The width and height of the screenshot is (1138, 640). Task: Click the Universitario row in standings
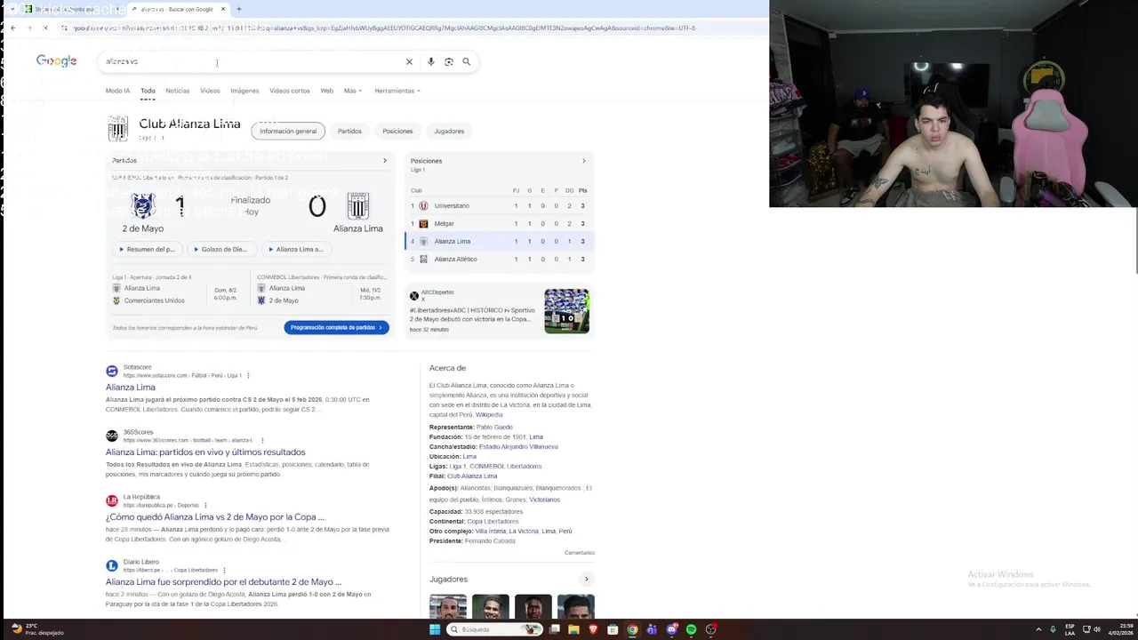[499, 206]
